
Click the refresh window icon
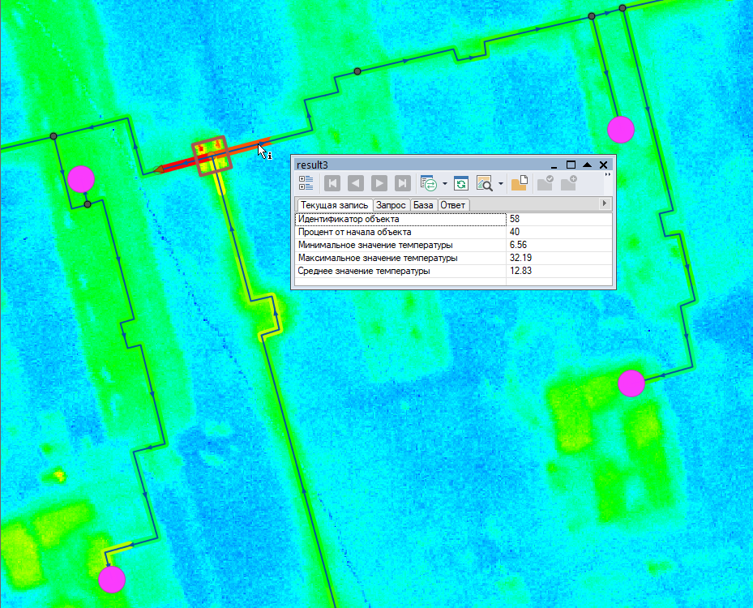tap(461, 183)
